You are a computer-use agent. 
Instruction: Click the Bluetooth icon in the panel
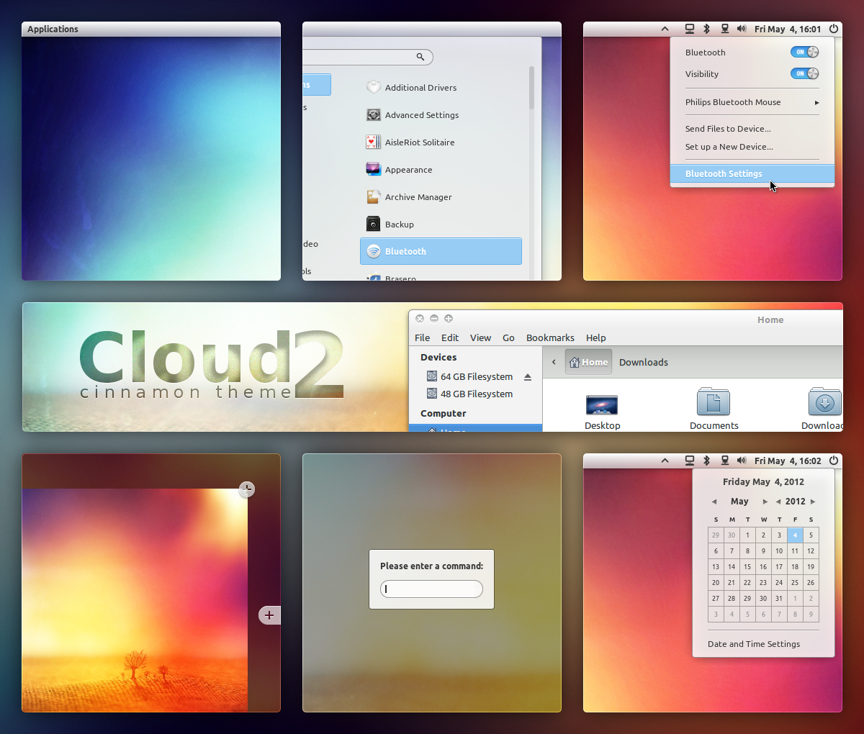click(706, 29)
